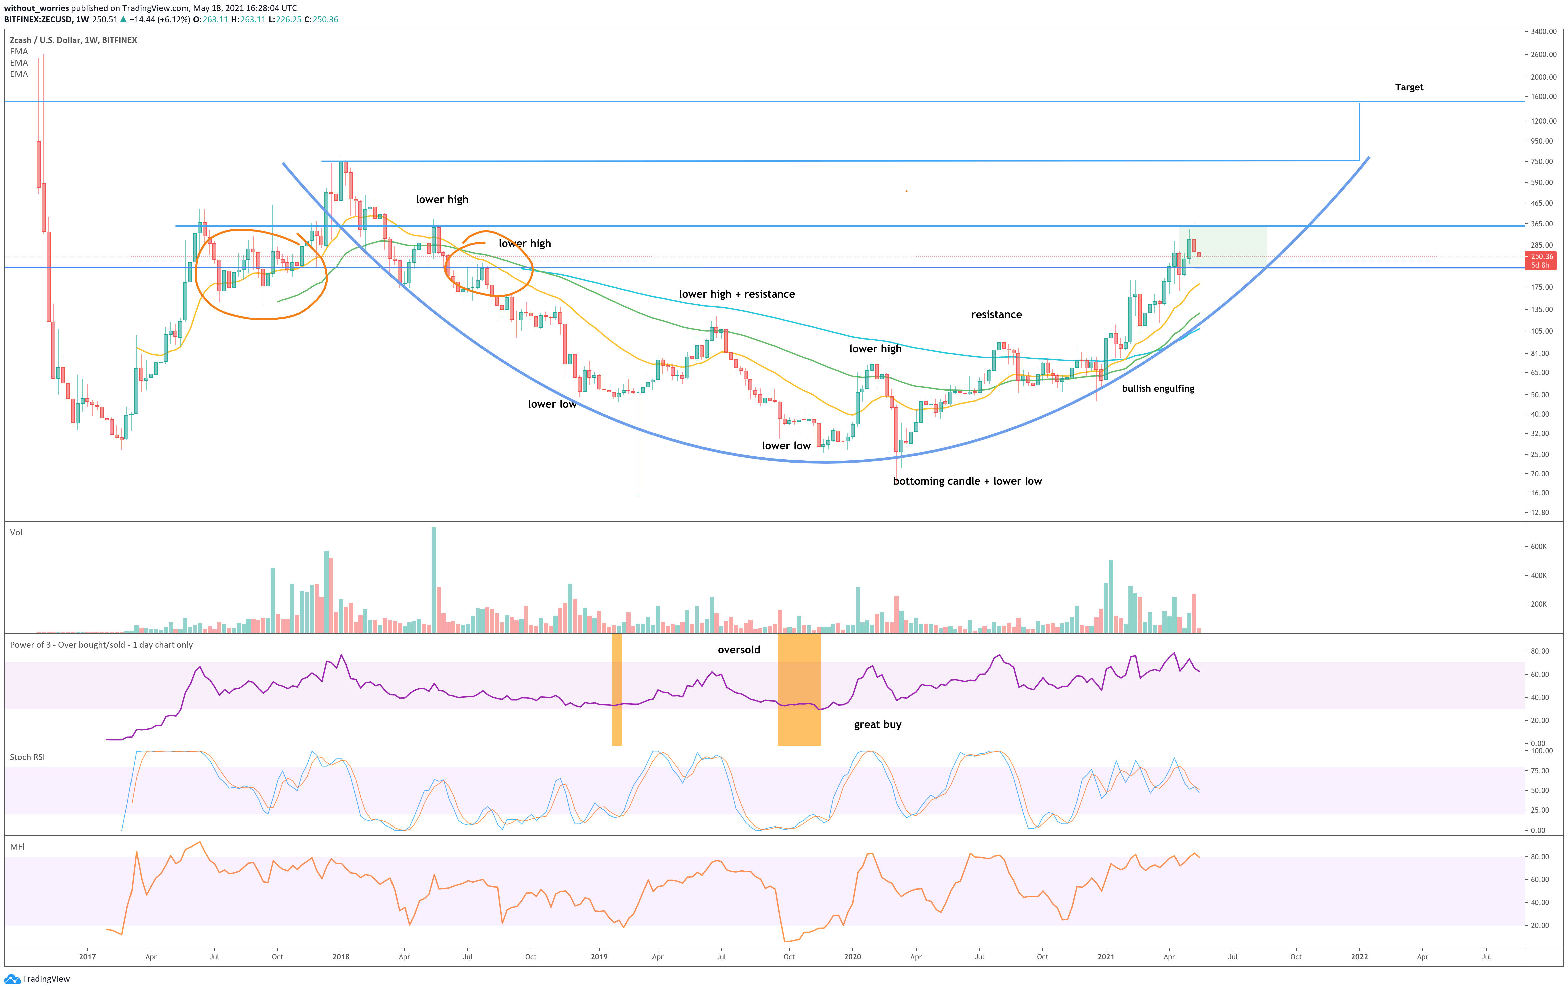The image size is (1568, 991).
Task: Click the 'great buy' annotation text
Action: tap(878, 725)
